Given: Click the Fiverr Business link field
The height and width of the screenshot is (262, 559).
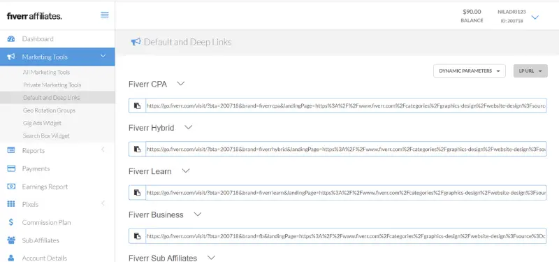Looking at the screenshot, I should point(346,236).
